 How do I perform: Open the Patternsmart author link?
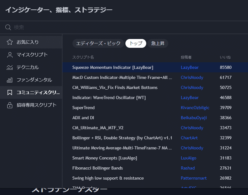194,178
